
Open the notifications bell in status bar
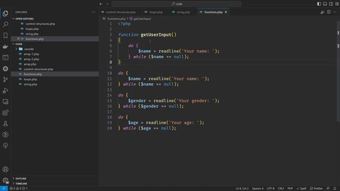335,188
